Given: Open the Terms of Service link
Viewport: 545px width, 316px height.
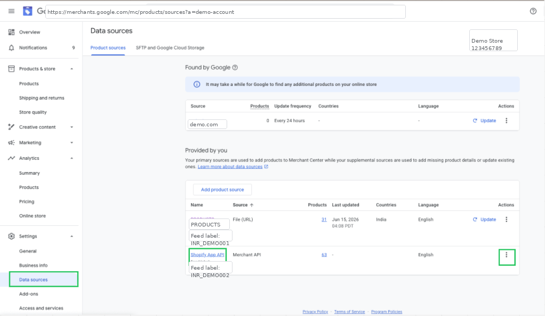Looking at the screenshot, I should coord(350,312).
